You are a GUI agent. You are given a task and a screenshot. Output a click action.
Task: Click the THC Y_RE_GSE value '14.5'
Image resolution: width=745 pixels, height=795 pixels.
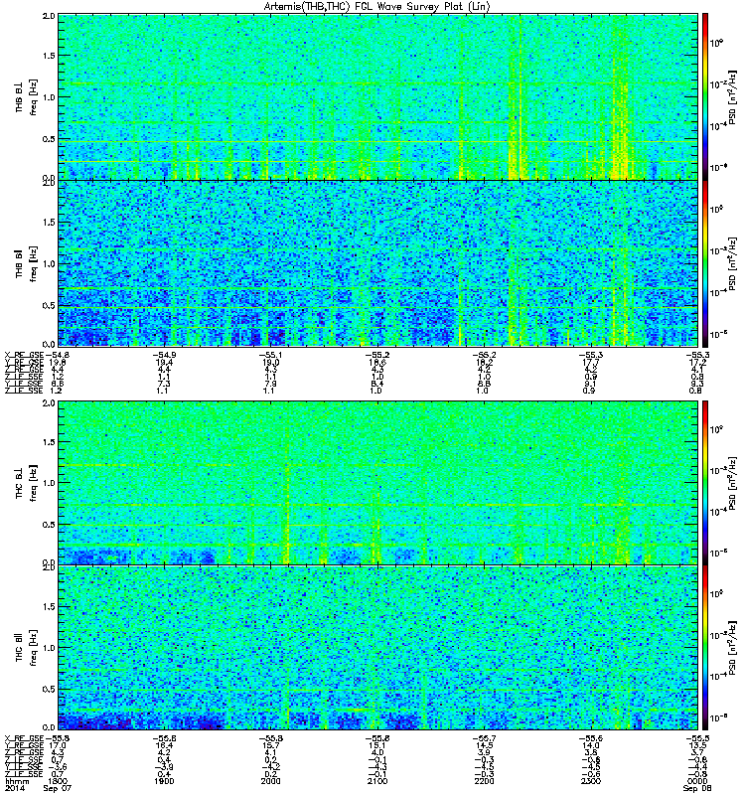click(x=484, y=745)
